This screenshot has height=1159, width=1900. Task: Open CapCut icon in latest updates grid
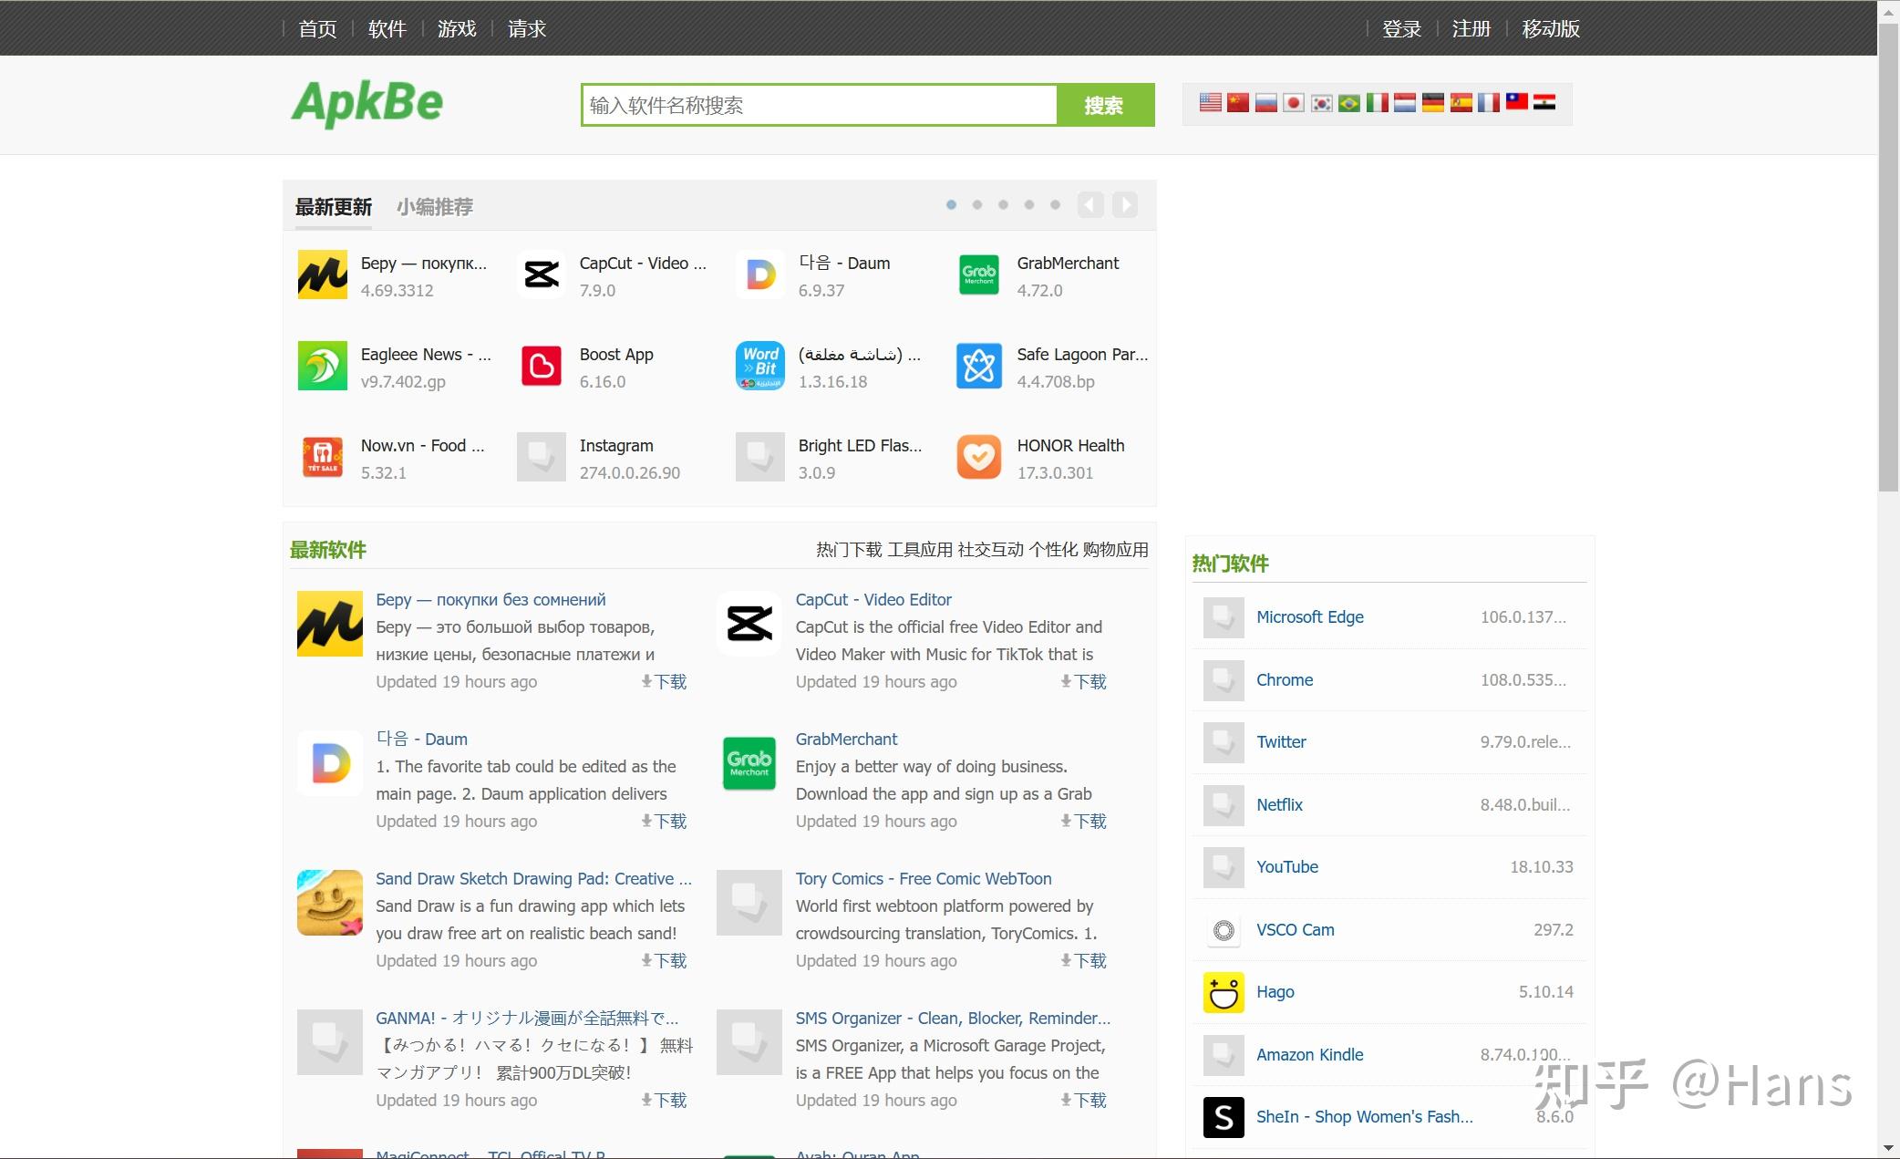[x=542, y=274]
